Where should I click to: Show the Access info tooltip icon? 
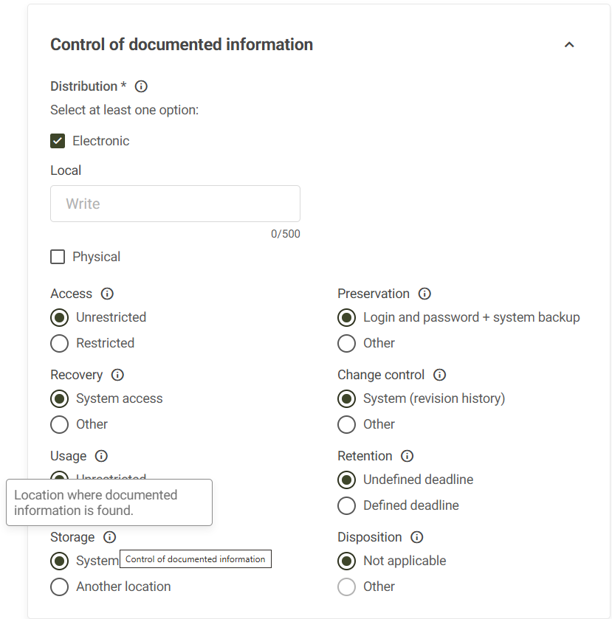107,294
